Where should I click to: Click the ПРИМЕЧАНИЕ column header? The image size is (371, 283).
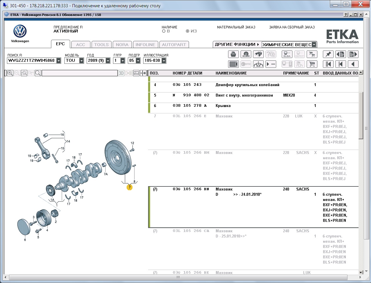tap(296, 73)
